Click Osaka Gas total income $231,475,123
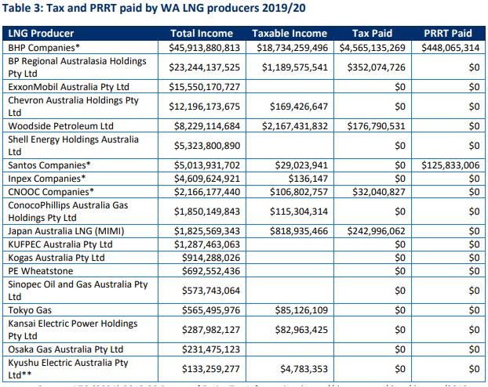 pyautogui.click(x=211, y=349)
